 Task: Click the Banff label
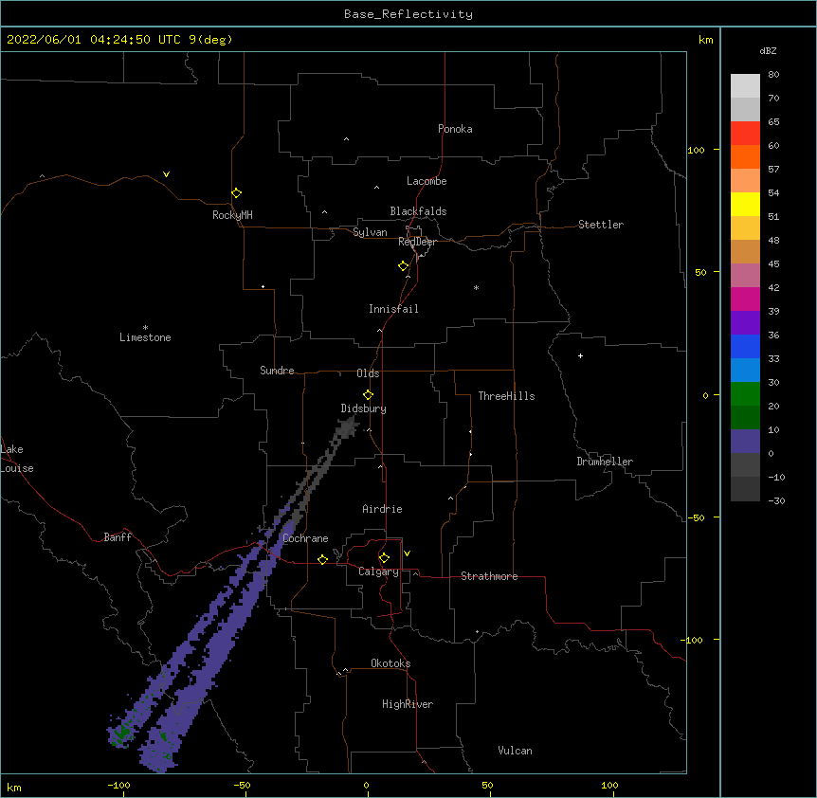click(x=118, y=537)
